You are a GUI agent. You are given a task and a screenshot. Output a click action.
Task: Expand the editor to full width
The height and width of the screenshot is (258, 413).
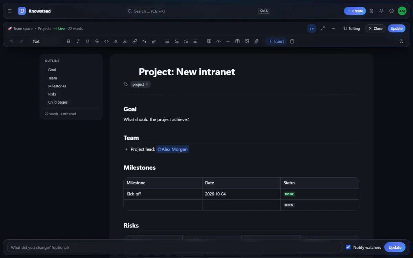(x=322, y=29)
